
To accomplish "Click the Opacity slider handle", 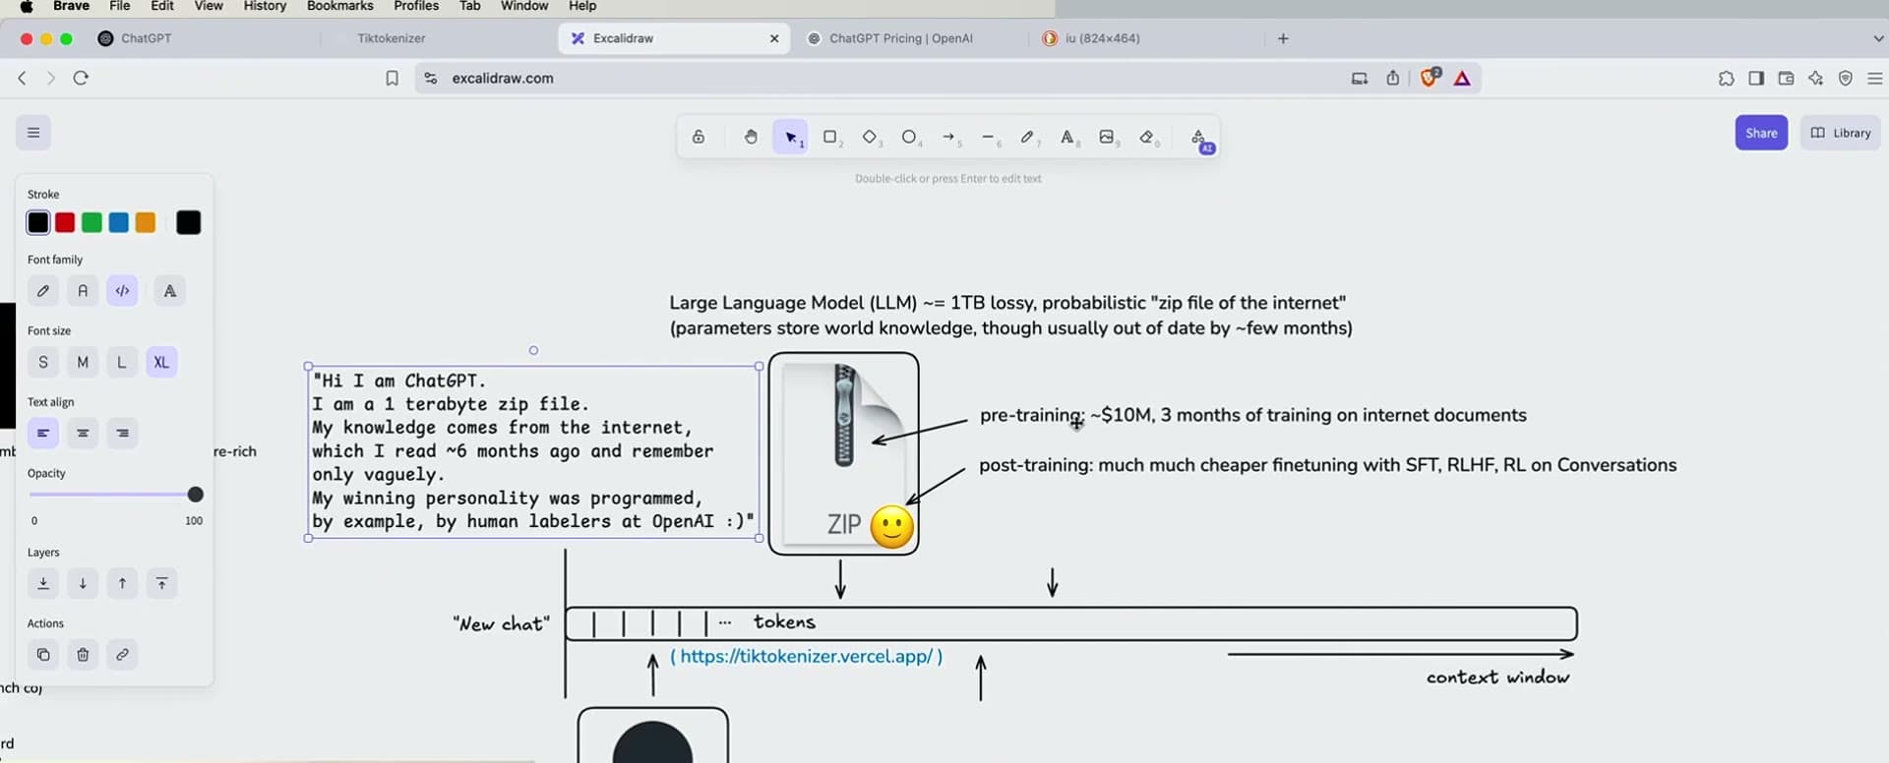I will pos(195,495).
